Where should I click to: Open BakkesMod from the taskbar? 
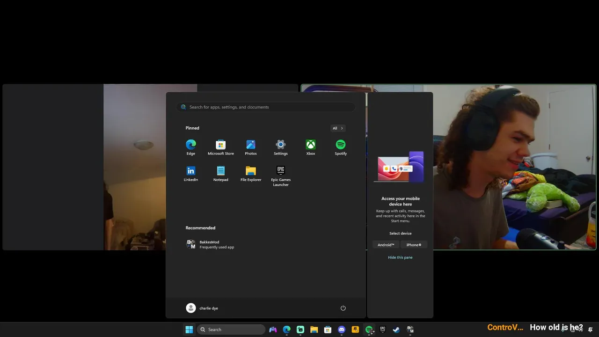pos(410,330)
